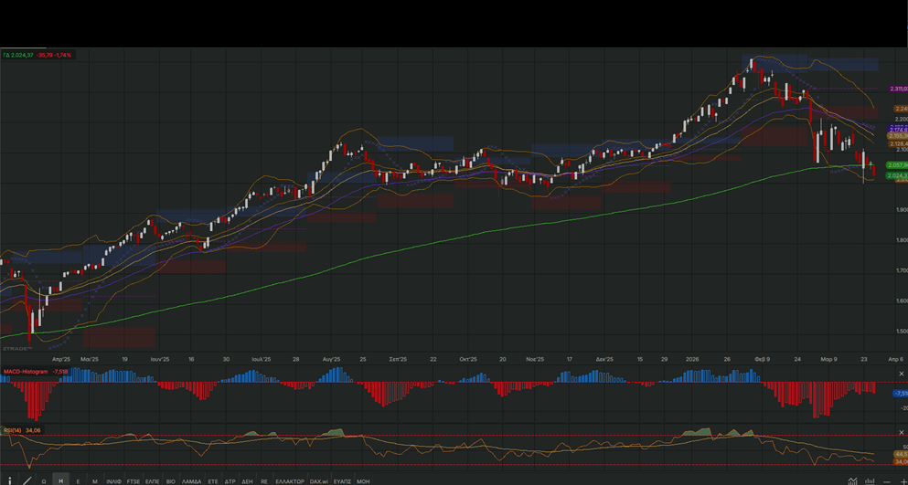Load the ΕΤΕ symbol shortcut
Image resolution: width=908 pixels, height=485 pixels.
(213, 481)
